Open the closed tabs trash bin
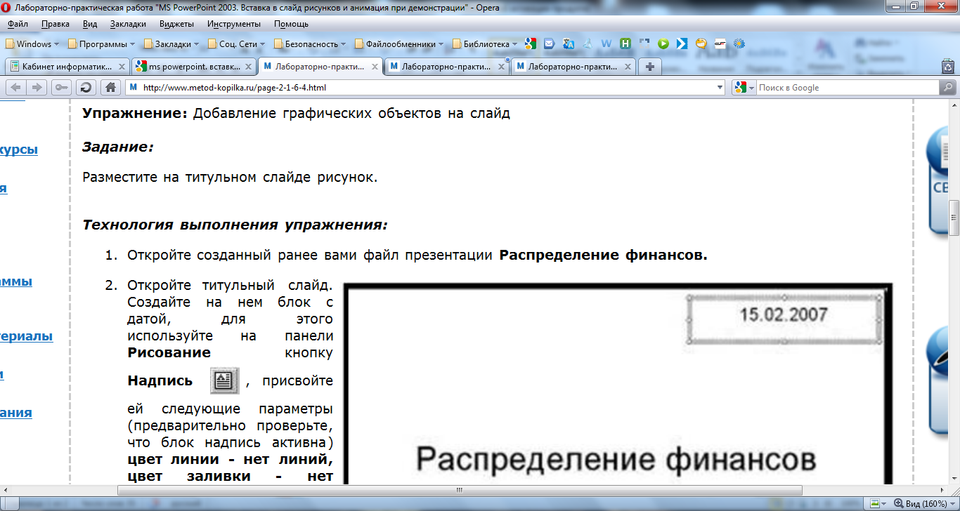Image resolution: width=960 pixels, height=511 pixels. coord(947,67)
